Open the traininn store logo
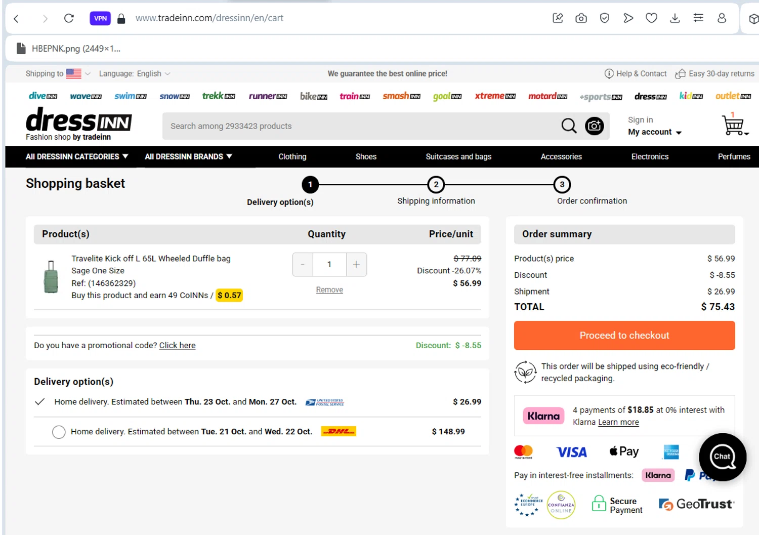 pos(354,96)
